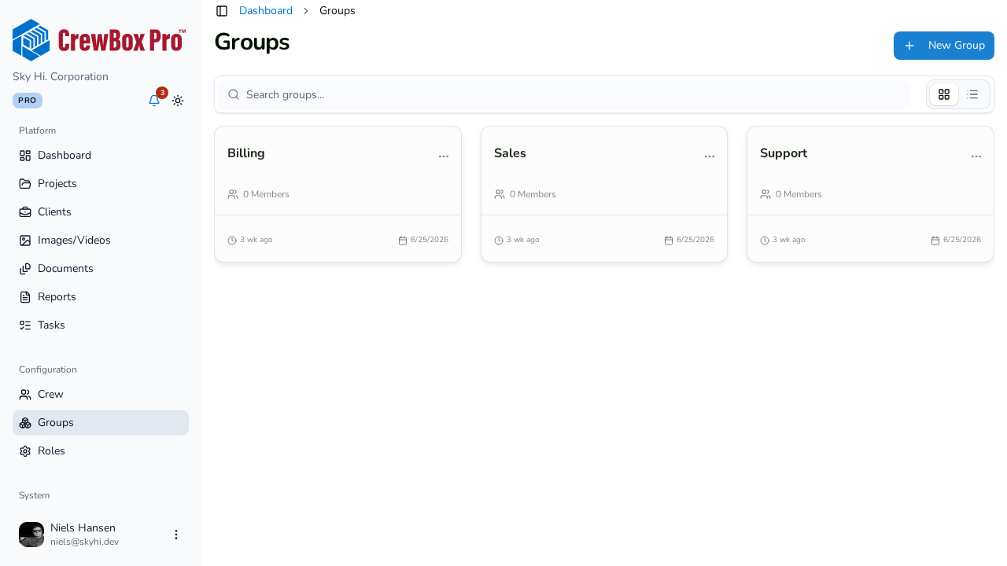Screen dimensions: 1007x566
Task: Click the Clients briefcase icon
Action: pyautogui.click(x=25, y=212)
